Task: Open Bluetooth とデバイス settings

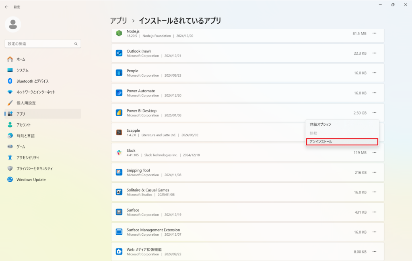Action: 43,81
